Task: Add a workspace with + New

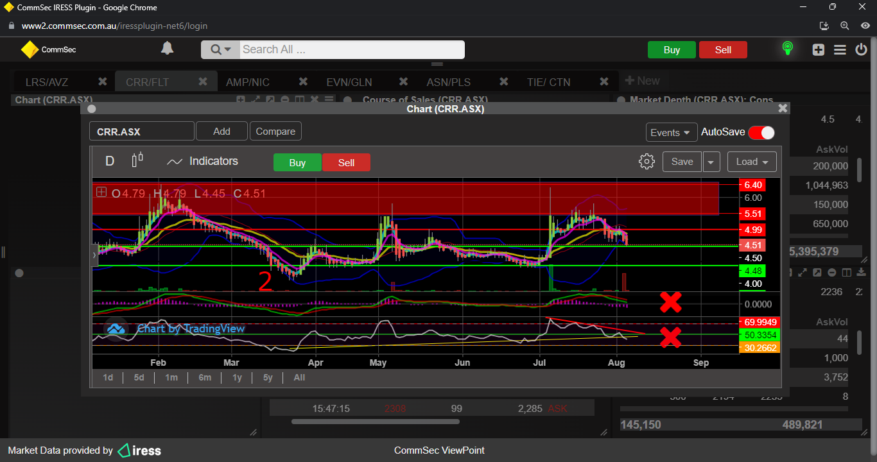Action: [x=642, y=81]
